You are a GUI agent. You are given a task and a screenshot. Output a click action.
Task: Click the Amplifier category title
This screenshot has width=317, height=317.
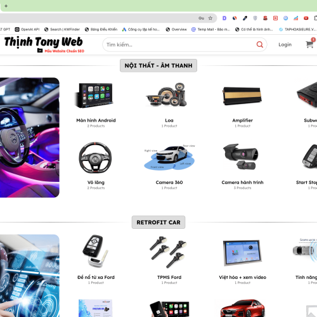[x=242, y=120]
